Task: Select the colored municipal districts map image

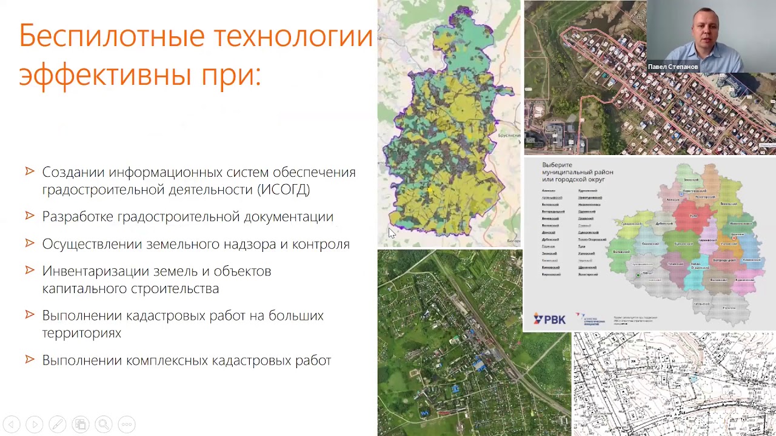Action: coord(649,244)
